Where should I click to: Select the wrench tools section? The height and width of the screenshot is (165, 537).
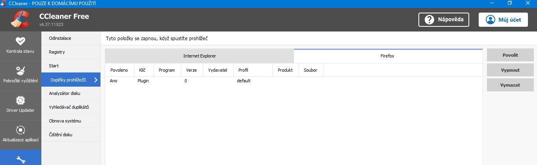pos(20,158)
